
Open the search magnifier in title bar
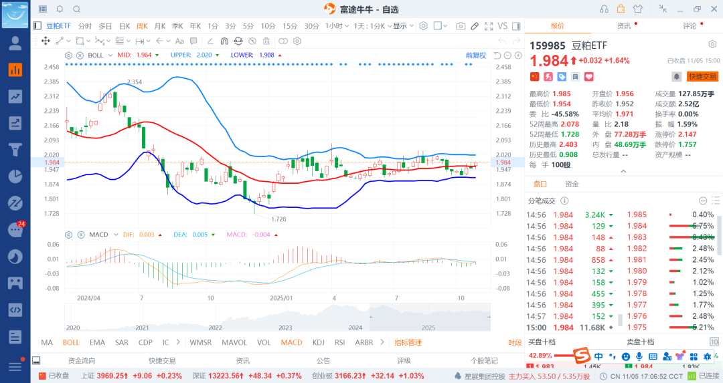pos(77,9)
